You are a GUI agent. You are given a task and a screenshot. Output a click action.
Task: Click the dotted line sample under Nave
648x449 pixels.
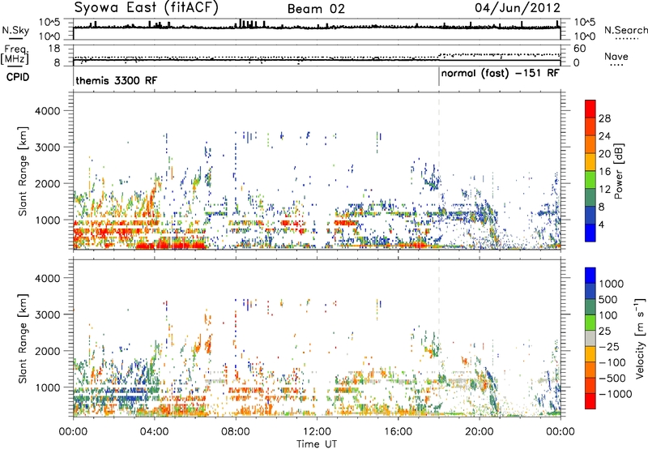click(x=617, y=66)
